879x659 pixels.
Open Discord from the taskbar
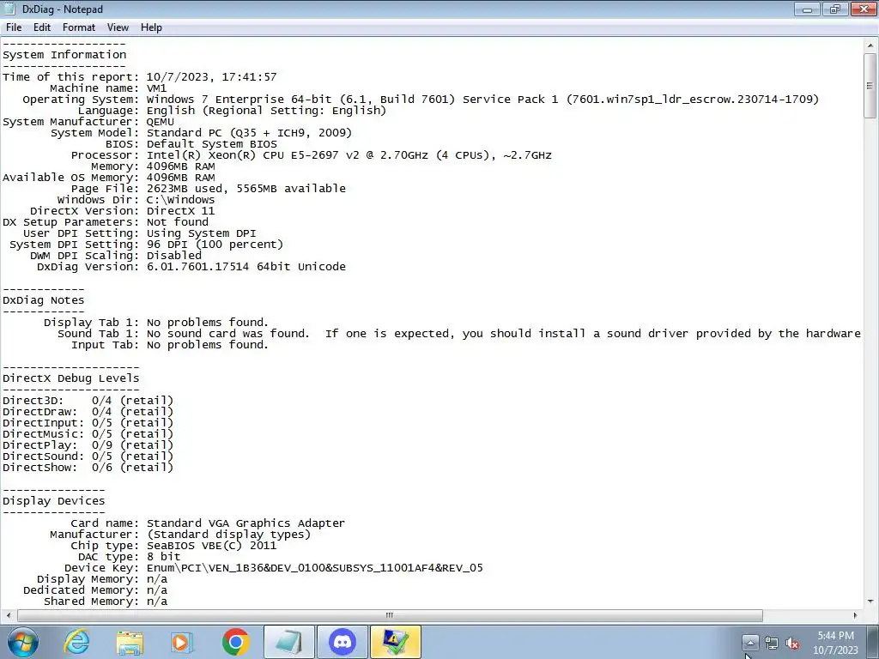343,642
